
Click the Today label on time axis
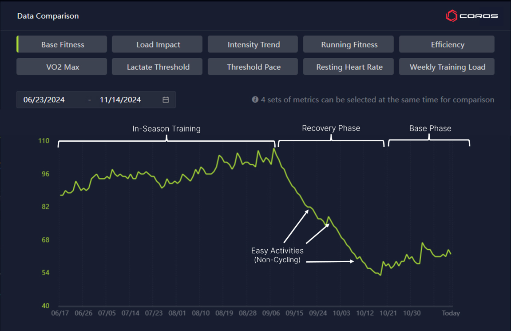click(x=451, y=313)
